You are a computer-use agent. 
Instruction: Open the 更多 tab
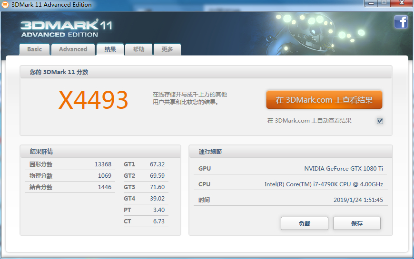(x=167, y=49)
